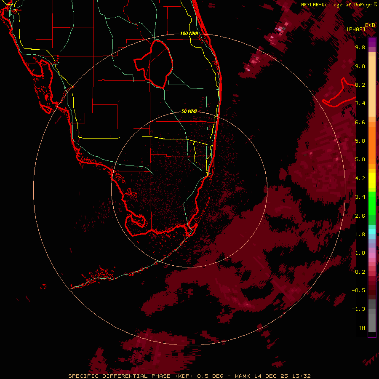Click the 9.0 value on the color scale
This screenshot has width=379, height=379.
point(360,66)
